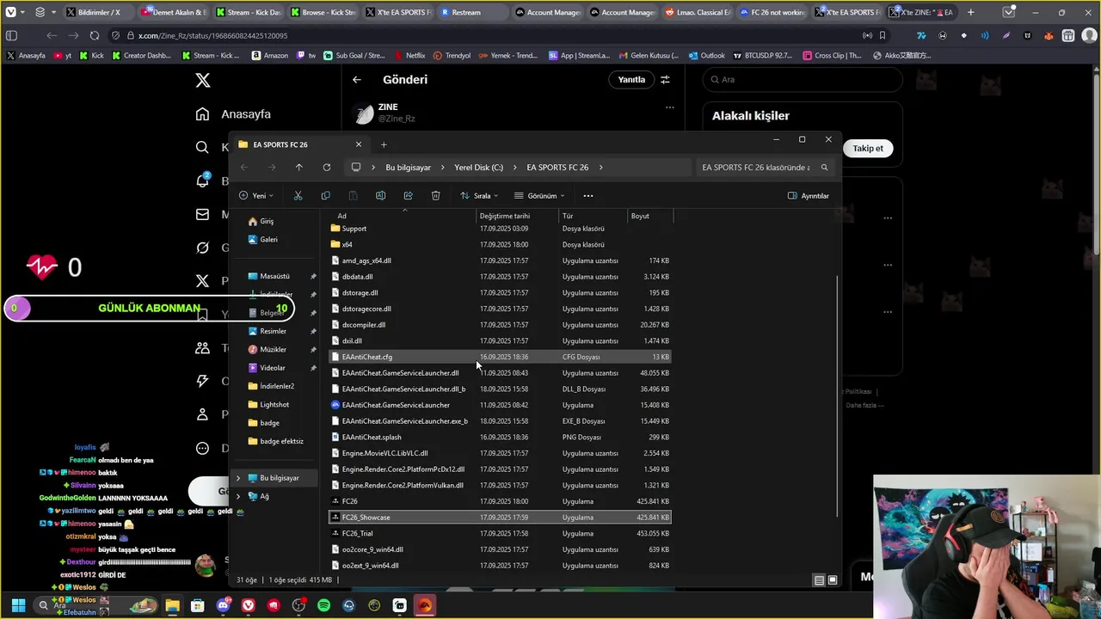Switch Explorer to large thumbnails view icon
This screenshot has width=1101, height=619.
point(832,580)
